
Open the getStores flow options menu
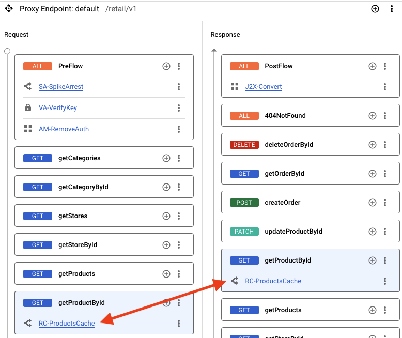tap(179, 216)
